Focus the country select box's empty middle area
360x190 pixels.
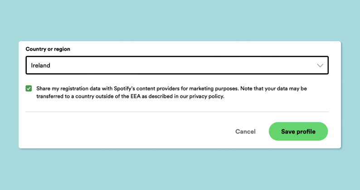pos(181,66)
